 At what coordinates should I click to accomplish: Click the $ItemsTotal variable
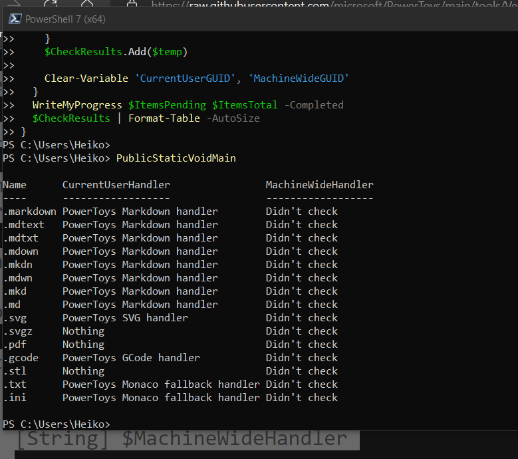point(245,105)
